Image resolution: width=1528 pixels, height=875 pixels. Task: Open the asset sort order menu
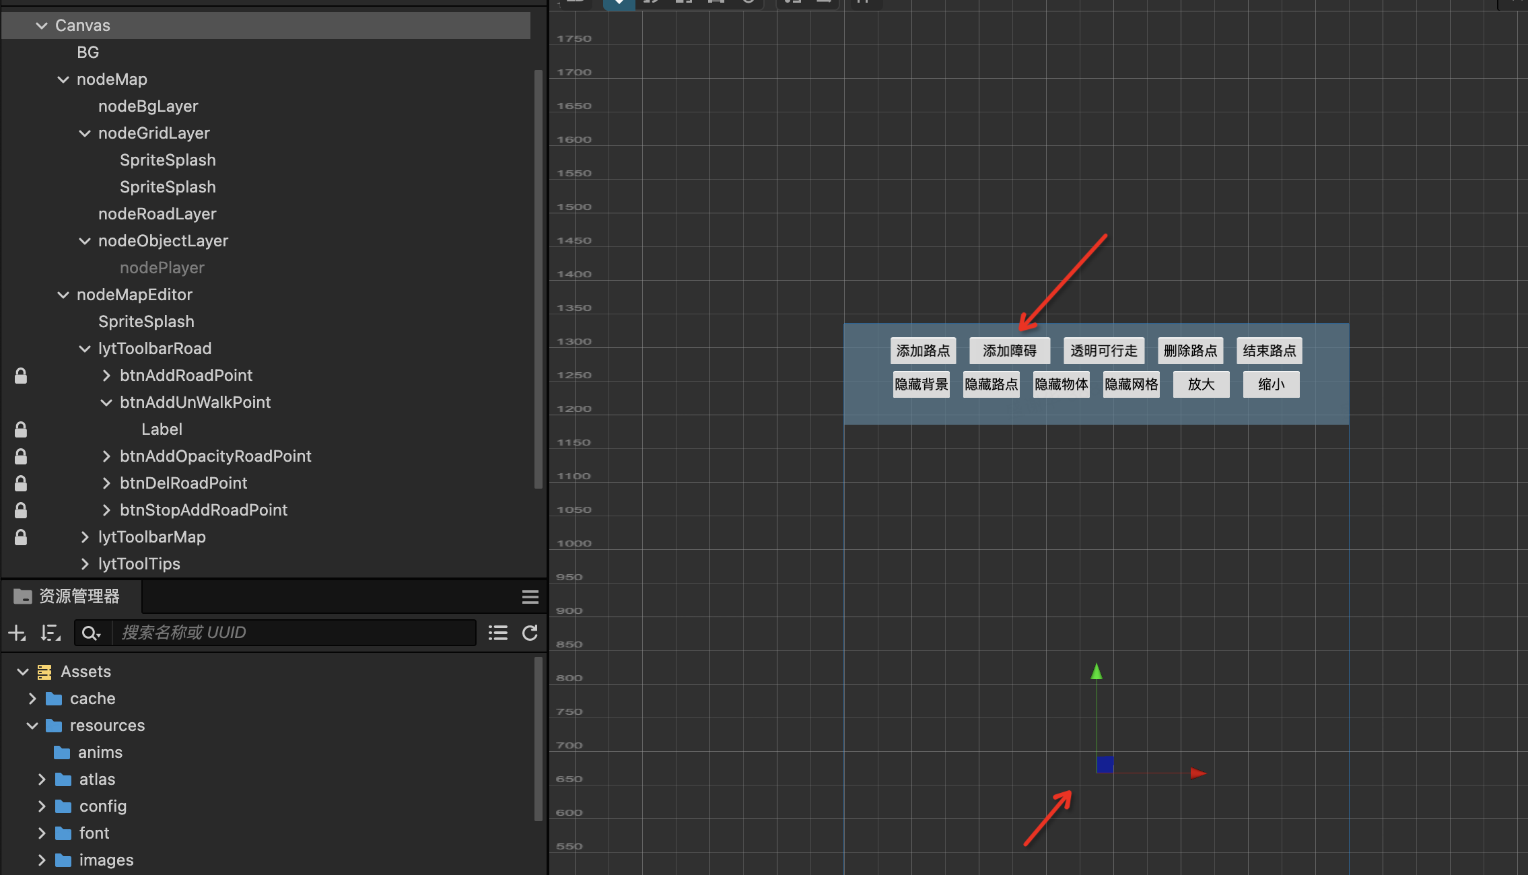pos(50,633)
